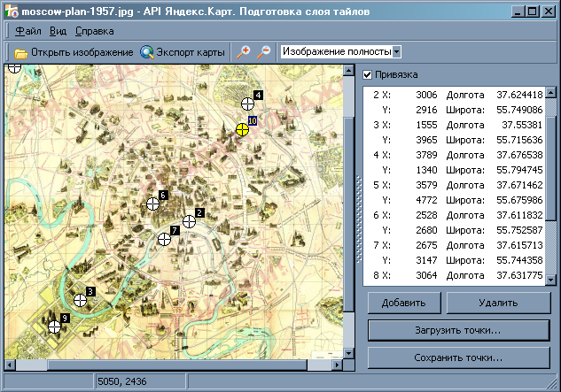Select point 7 longitude 37.615713
The image size is (561, 392).
click(519, 245)
